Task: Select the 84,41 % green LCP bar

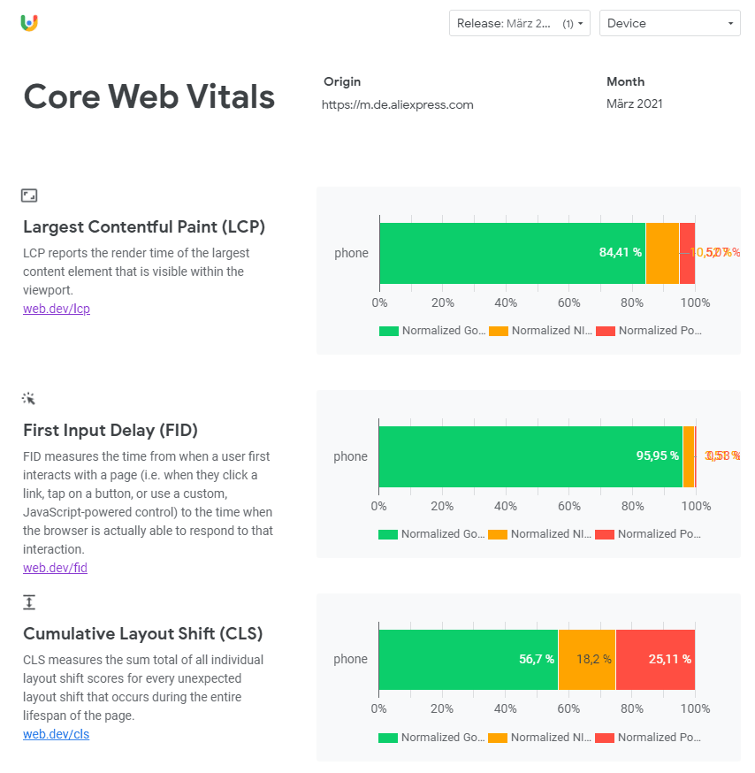Action: click(x=513, y=254)
